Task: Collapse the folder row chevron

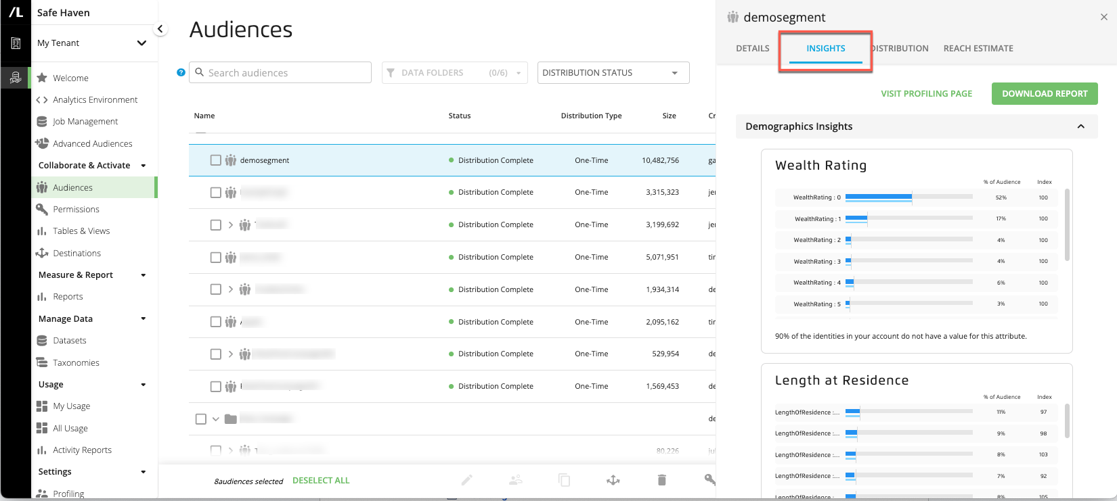Action: tap(216, 419)
